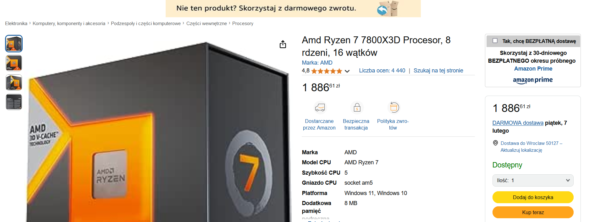
Task: Open the Marka: AMD link
Action: [317, 63]
